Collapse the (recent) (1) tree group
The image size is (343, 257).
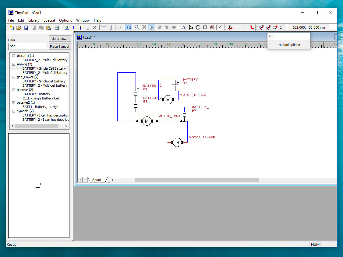14,56
